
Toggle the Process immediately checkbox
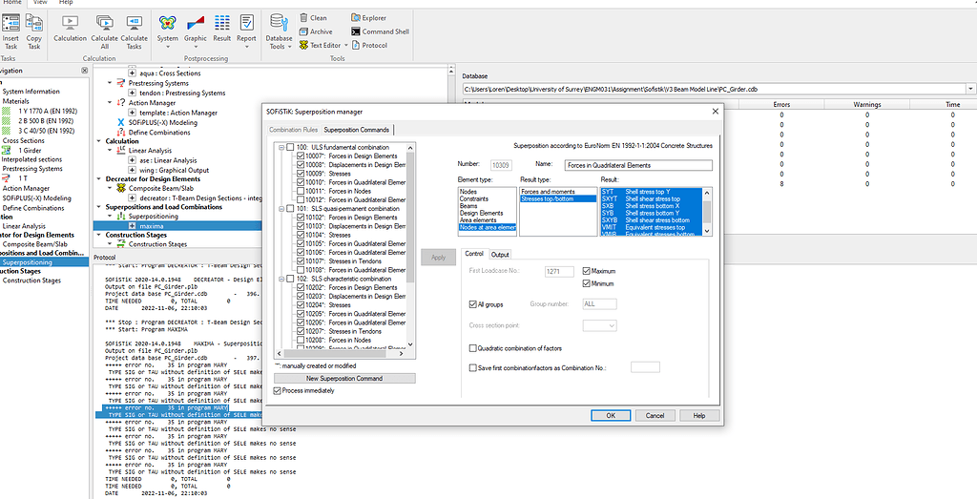pos(277,391)
